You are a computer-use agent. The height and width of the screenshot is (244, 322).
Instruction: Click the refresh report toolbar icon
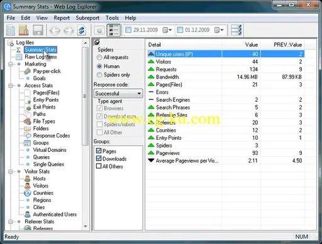[82, 31]
